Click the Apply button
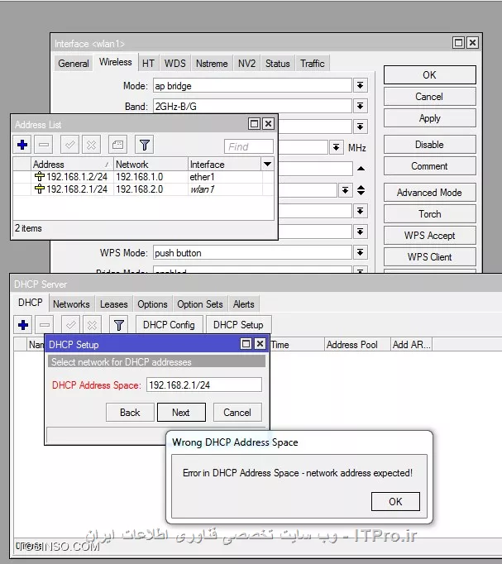502x564 pixels. click(430, 118)
